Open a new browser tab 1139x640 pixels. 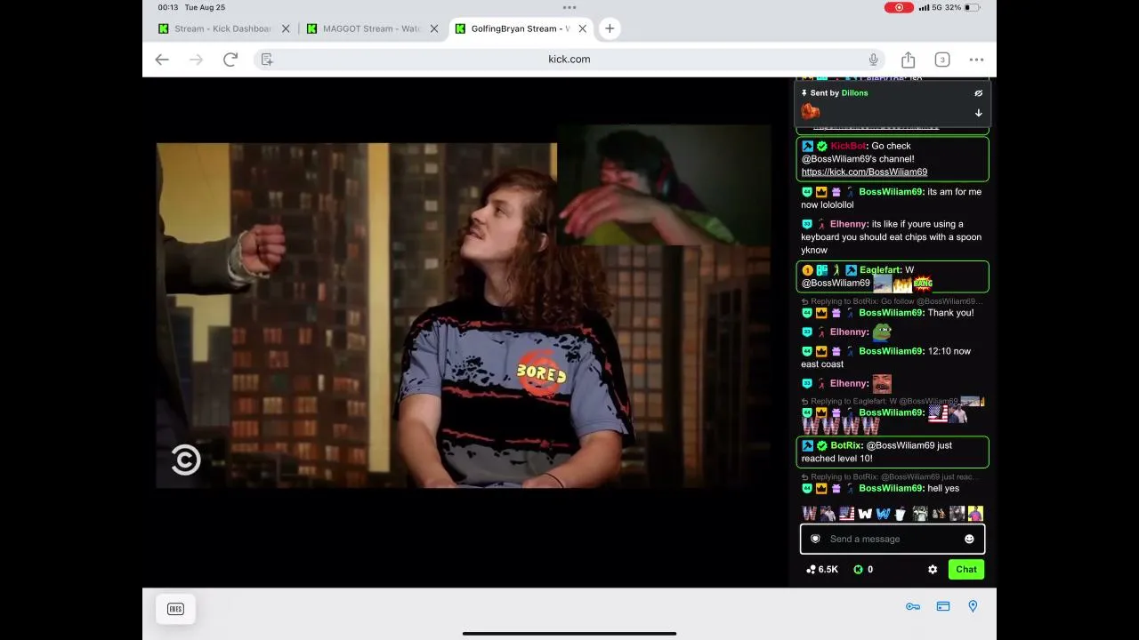point(610,28)
